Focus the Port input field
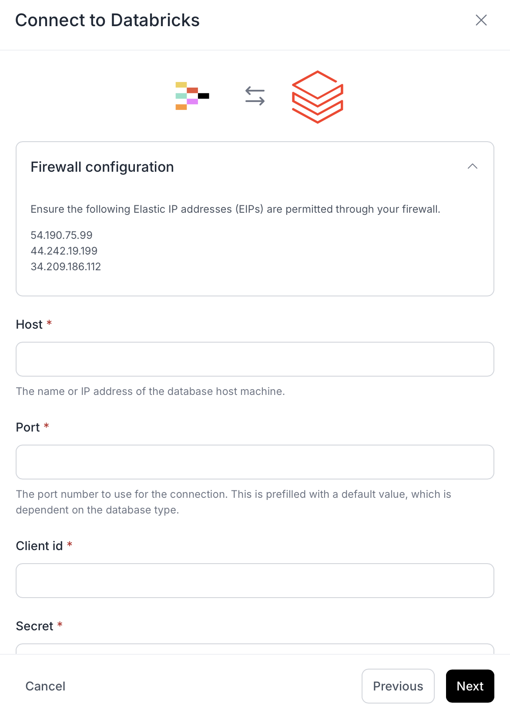Screen dimensions: 510x714 pyautogui.click(x=255, y=462)
